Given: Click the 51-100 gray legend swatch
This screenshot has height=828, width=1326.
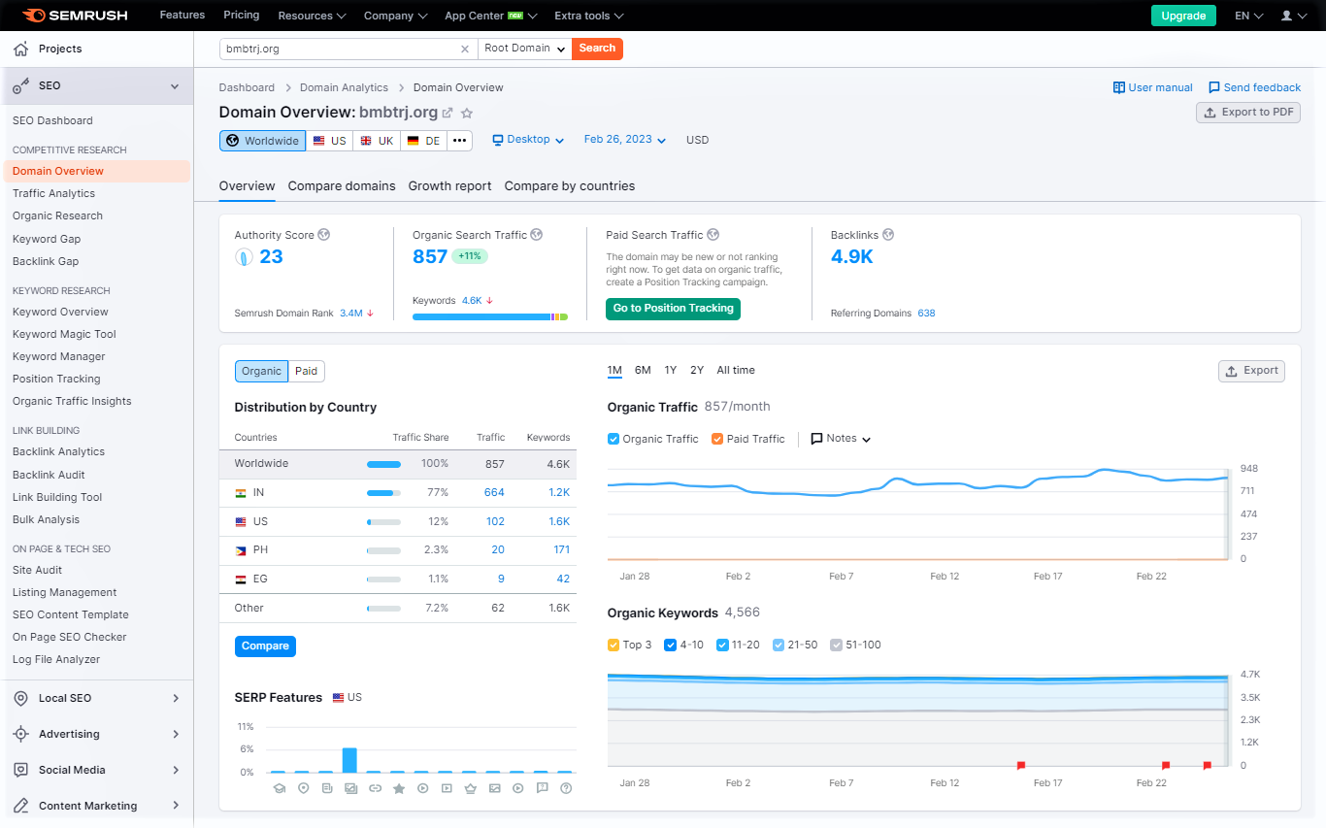Looking at the screenshot, I should click(x=837, y=645).
